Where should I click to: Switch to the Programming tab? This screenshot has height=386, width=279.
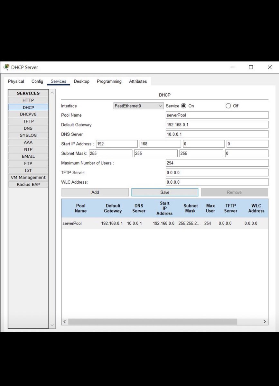(x=109, y=81)
